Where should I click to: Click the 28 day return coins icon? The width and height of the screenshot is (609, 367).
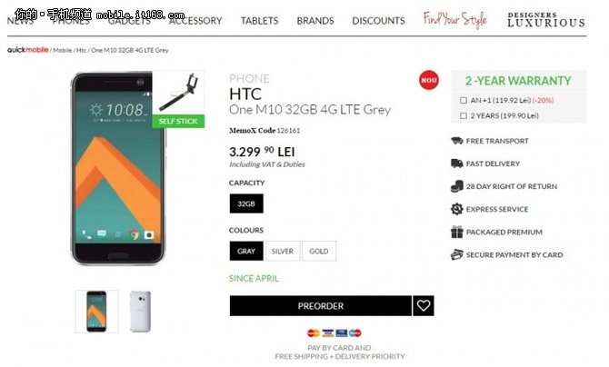[x=456, y=186]
